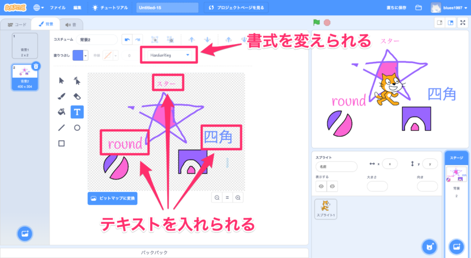The image size is (471, 258).
Task: Switch to the コード tab
Action: pos(16,24)
